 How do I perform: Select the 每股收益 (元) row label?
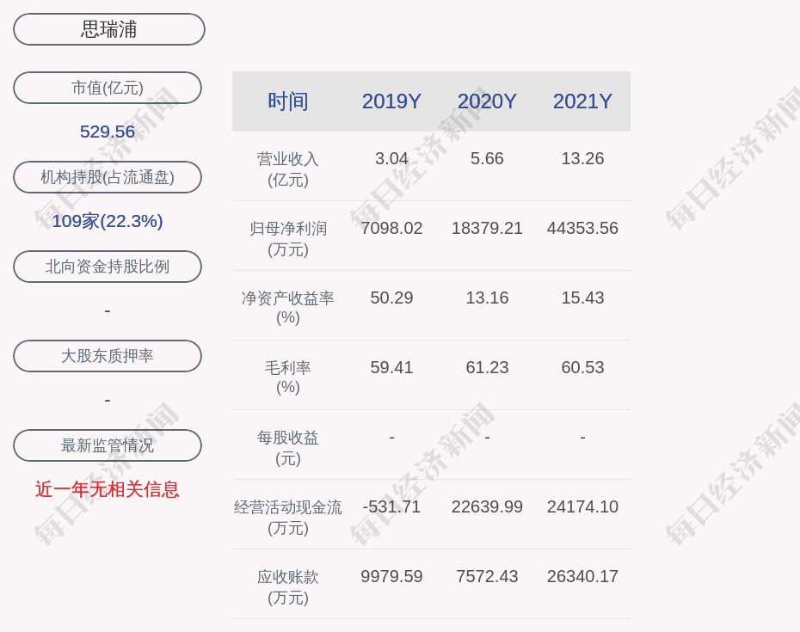[x=288, y=447]
